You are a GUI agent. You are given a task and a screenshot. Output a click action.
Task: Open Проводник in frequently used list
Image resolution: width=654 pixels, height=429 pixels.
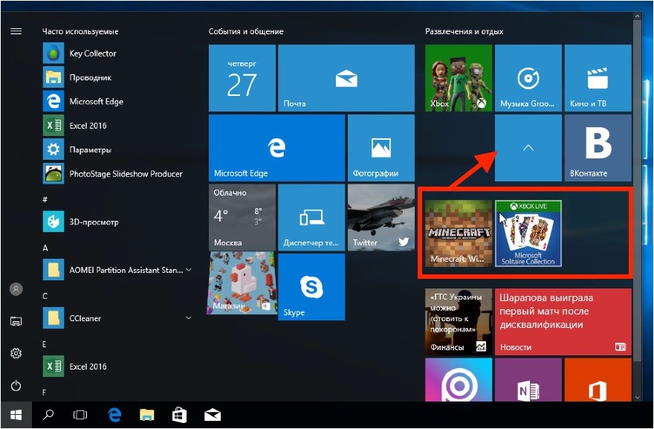pos(117,77)
